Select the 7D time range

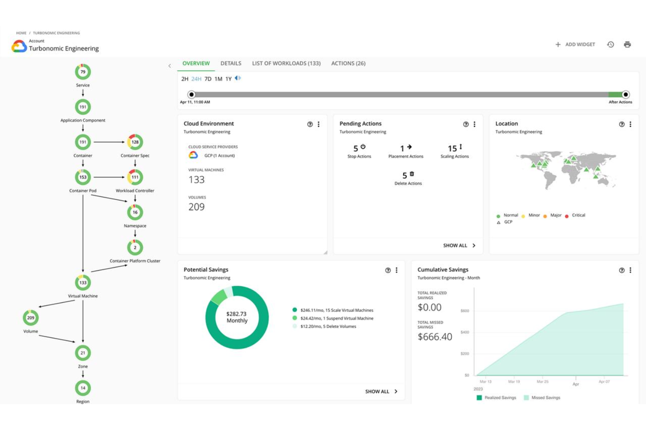pyautogui.click(x=208, y=79)
